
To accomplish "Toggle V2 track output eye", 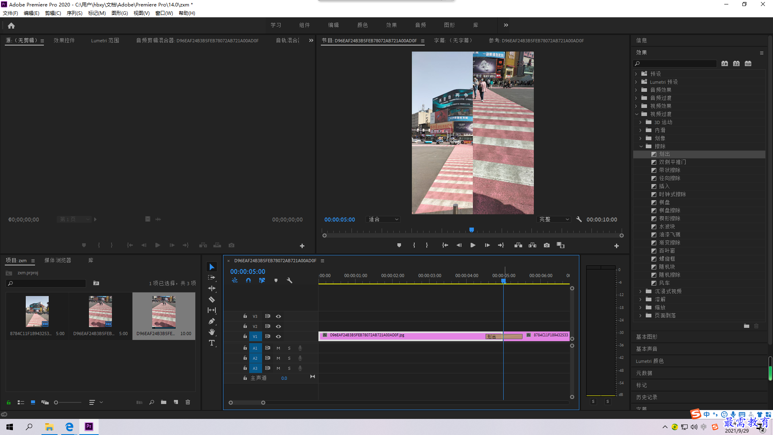I will click(x=278, y=327).
